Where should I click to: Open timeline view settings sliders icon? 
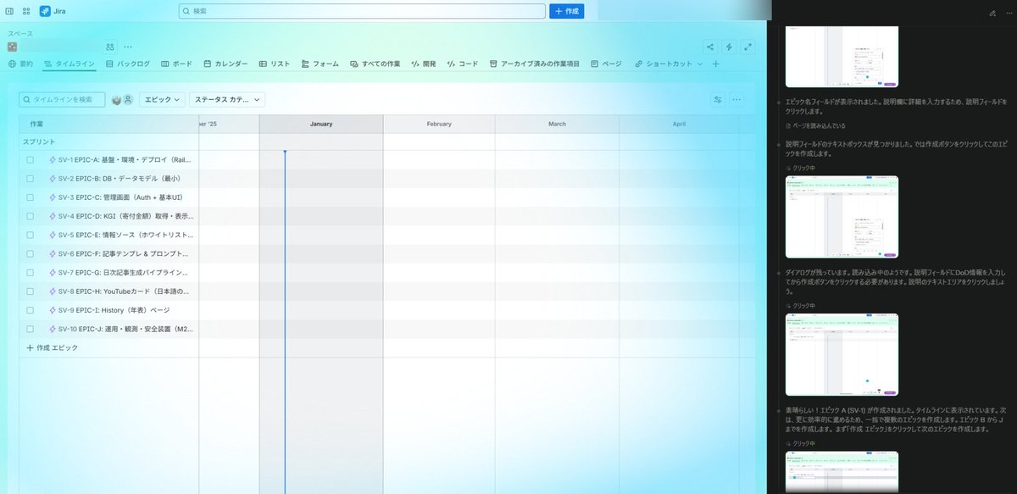point(718,99)
